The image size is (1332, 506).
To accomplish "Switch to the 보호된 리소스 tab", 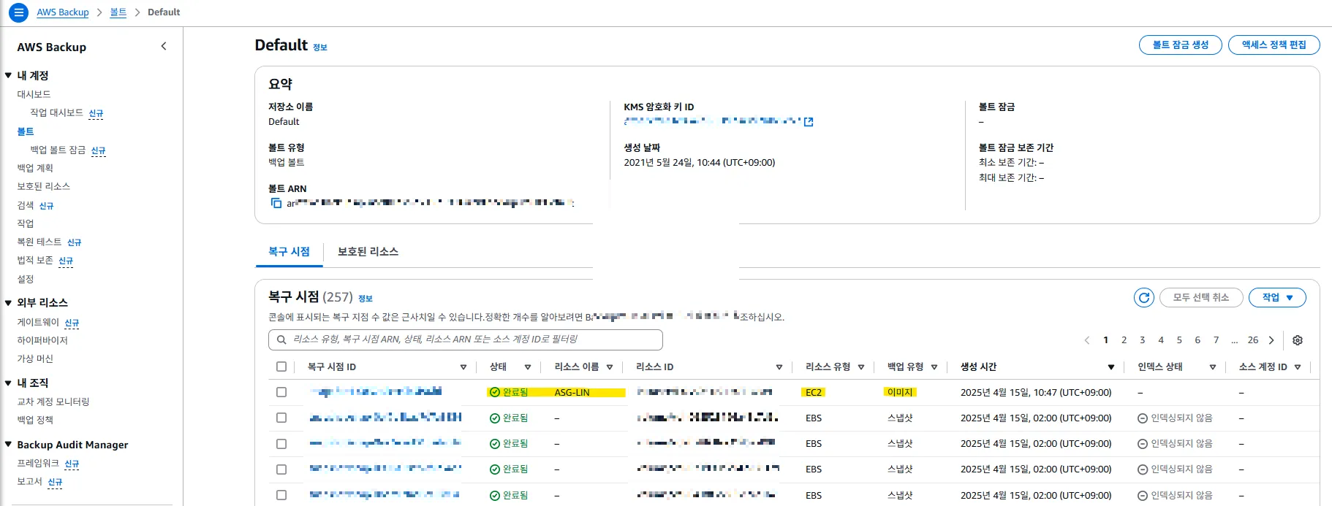I will point(368,251).
